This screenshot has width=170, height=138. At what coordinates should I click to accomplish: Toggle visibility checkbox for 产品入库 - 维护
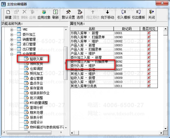click(149, 53)
